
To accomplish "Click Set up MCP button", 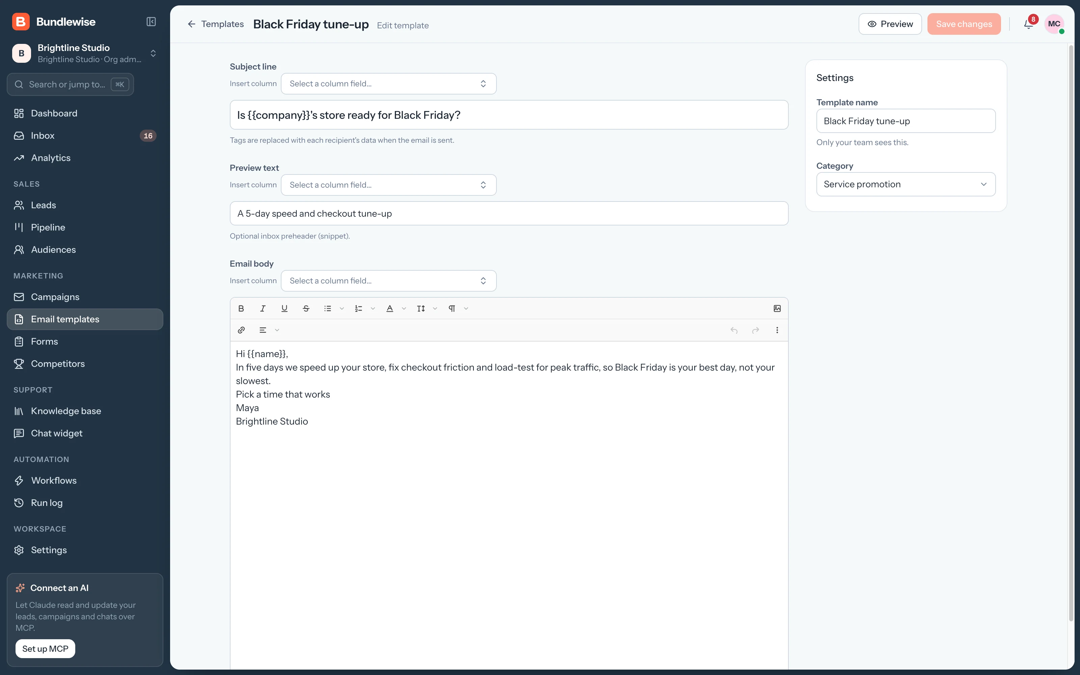I will pyautogui.click(x=45, y=649).
